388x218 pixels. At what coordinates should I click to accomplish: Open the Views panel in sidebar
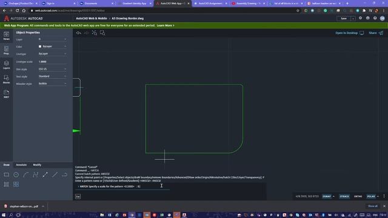click(7, 36)
